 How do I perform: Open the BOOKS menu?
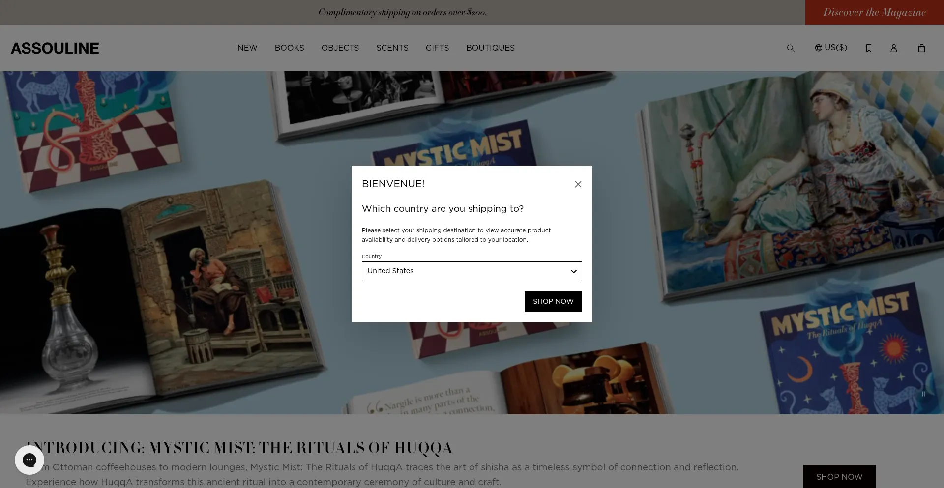click(289, 48)
